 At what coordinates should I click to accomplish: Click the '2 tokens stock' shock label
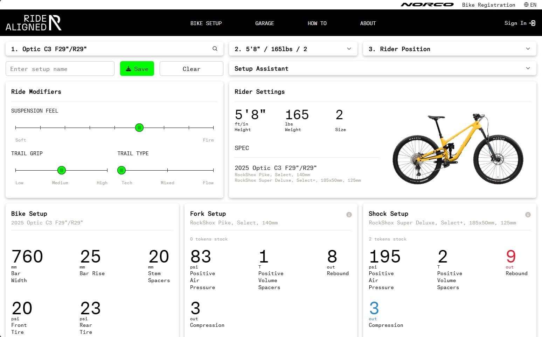point(388,239)
